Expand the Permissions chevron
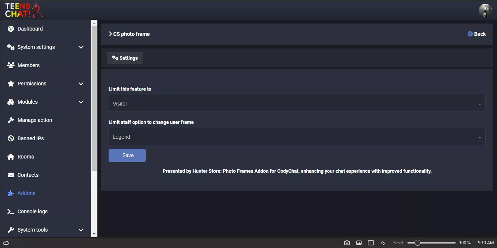 click(x=81, y=84)
